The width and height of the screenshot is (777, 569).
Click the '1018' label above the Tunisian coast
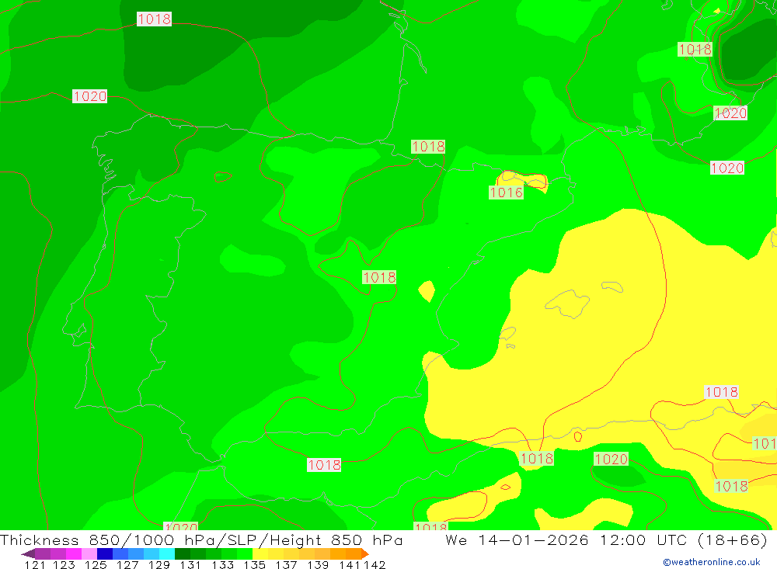[722, 392]
